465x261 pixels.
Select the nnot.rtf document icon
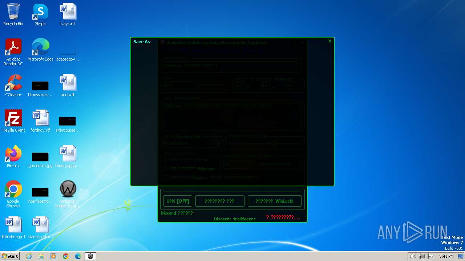pos(68,86)
